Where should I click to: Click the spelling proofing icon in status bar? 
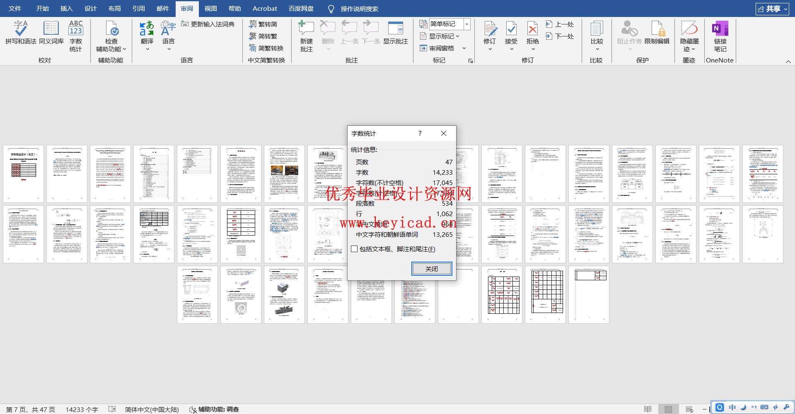(112, 409)
